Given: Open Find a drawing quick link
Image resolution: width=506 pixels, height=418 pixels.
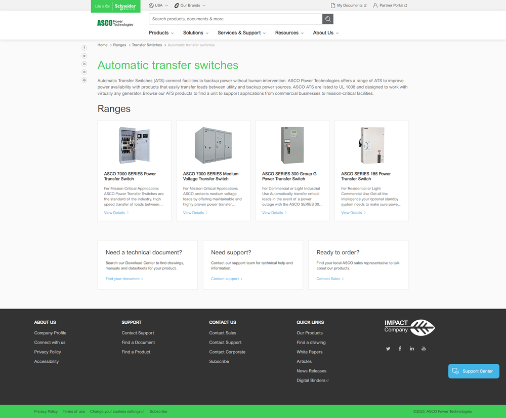Looking at the screenshot, I should click(311, 343).
